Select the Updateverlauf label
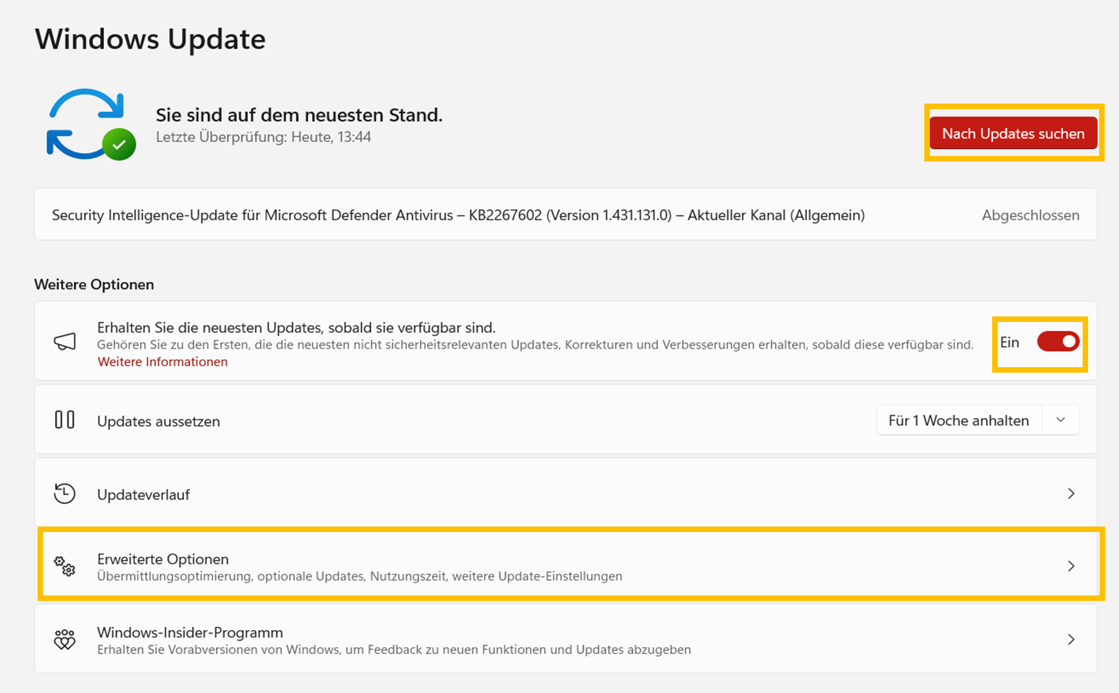This screenshot has width=1119, height=693. [143, 495]
